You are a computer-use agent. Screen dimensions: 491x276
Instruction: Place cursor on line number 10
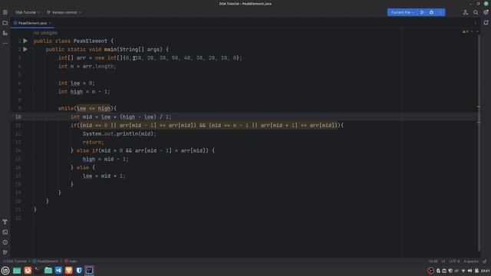pos(18,117)
